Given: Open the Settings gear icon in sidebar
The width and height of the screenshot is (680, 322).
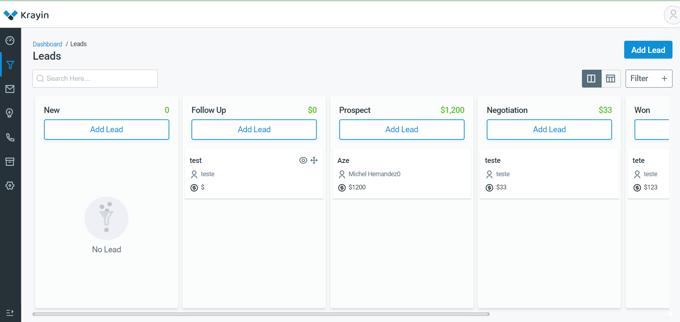Looking at the screenshot, I should click(10, 185).
